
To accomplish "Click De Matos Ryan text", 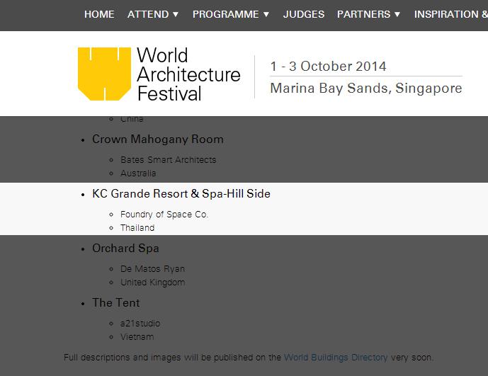I will [x=152, y=268].
